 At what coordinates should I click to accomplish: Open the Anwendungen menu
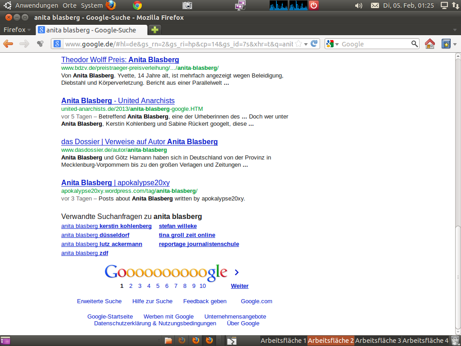tap(37, 5)
